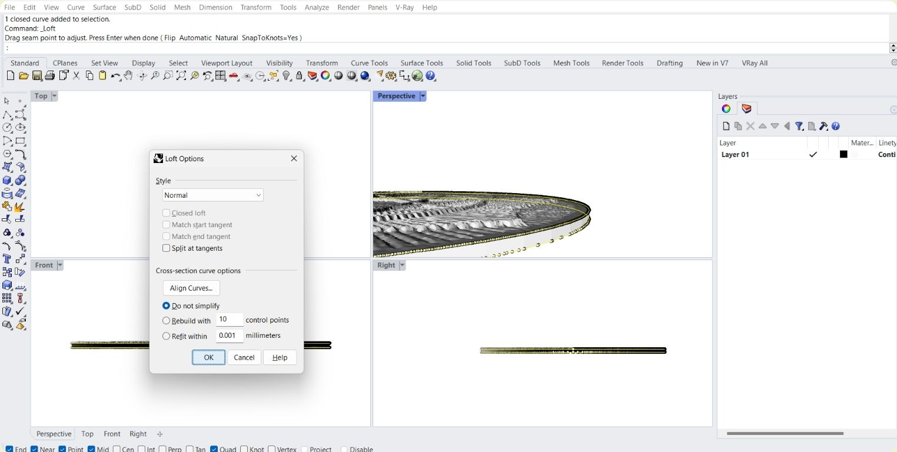Click the Open file folder icon
The image size is (897, 452).
[x=24, y=76]
